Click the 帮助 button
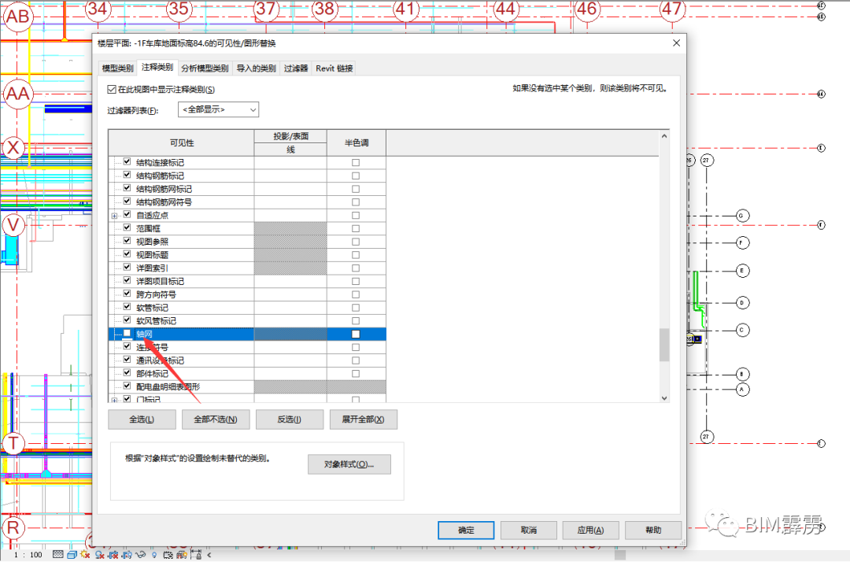This screenshot has height=562, width=850. pyautogui.click(x=653, y=530)
